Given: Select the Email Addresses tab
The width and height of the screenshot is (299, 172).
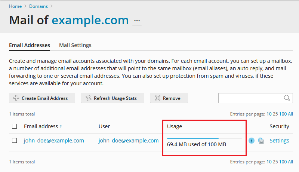Looking at the screenshot, I should point(30,45).
